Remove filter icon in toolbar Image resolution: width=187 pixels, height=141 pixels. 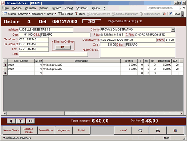pos(164,14)
